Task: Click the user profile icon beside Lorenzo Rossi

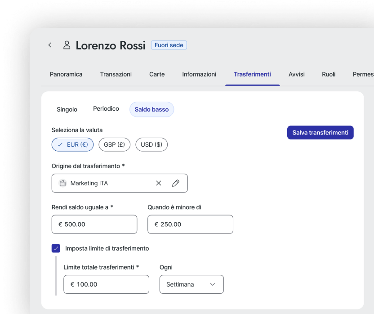Action: pyautogui.click(x=67, y=45)
